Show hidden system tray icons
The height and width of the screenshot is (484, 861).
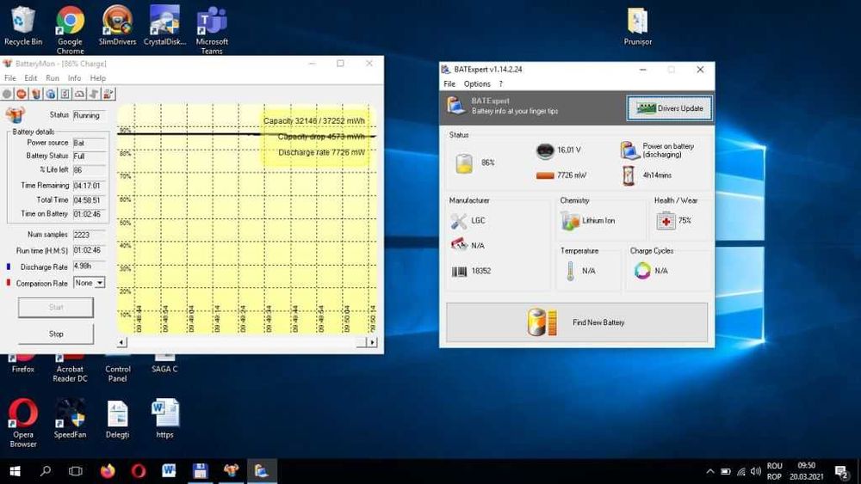(x=710, y=471)
